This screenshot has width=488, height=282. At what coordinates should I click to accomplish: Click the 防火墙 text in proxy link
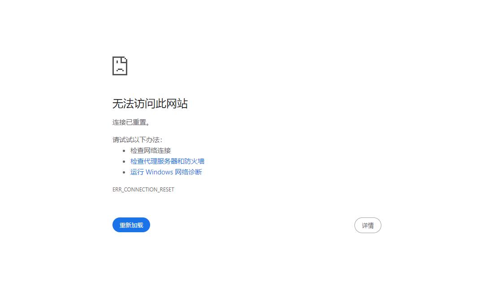pos(194,161)
